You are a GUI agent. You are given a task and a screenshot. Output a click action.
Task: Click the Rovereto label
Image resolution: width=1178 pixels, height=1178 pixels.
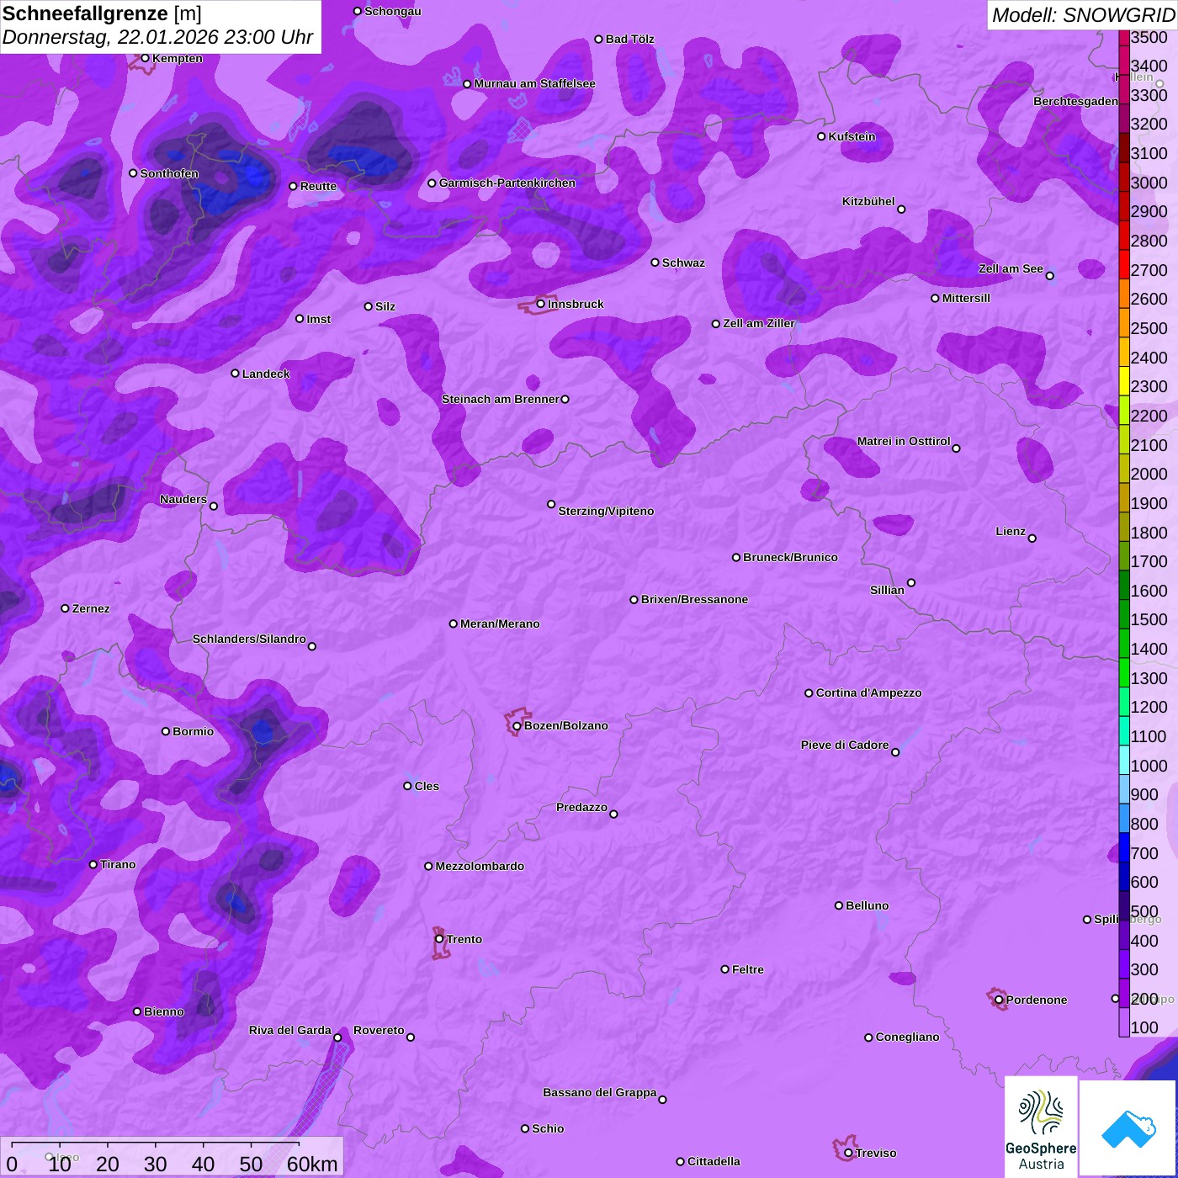[x=379, y=1030]
